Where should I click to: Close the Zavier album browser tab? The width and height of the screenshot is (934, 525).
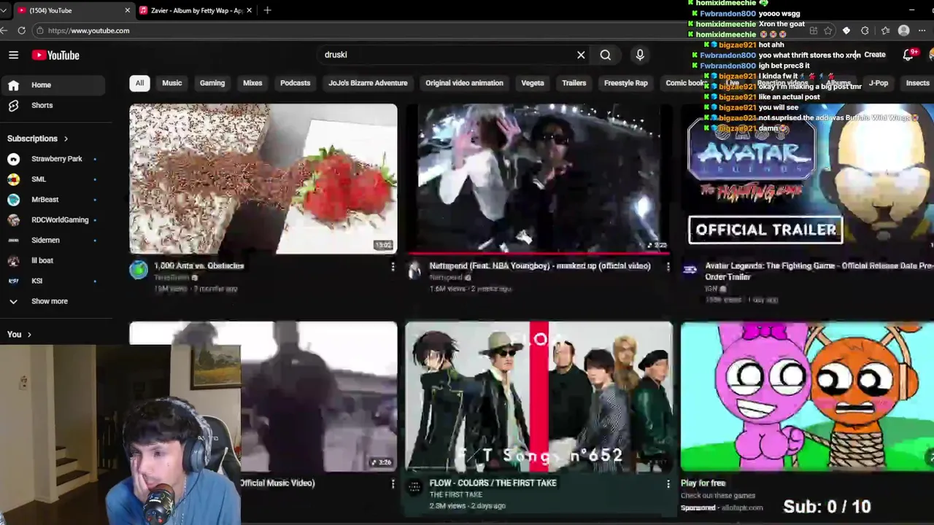point(250,10)
